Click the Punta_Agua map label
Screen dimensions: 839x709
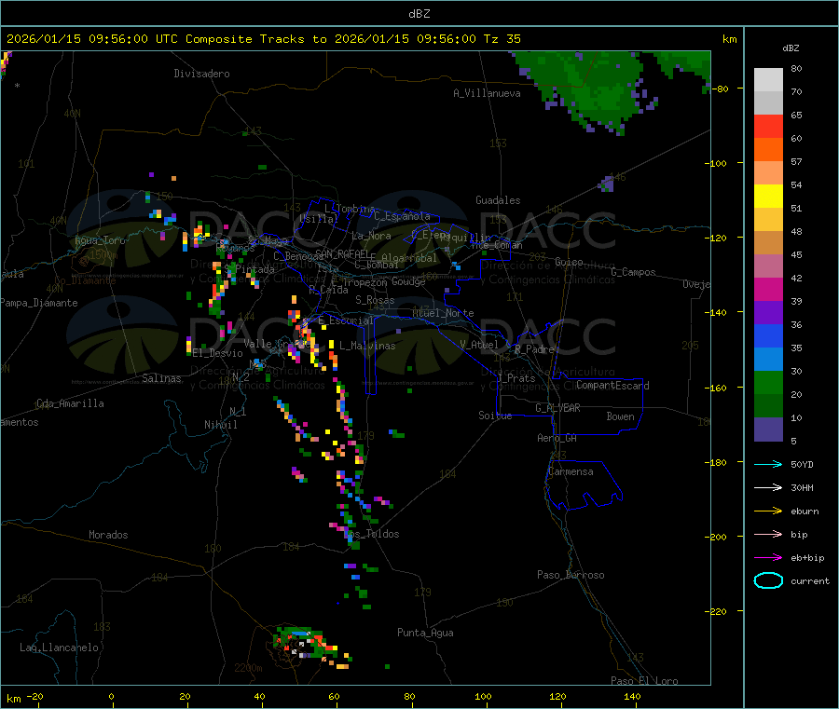425,633
